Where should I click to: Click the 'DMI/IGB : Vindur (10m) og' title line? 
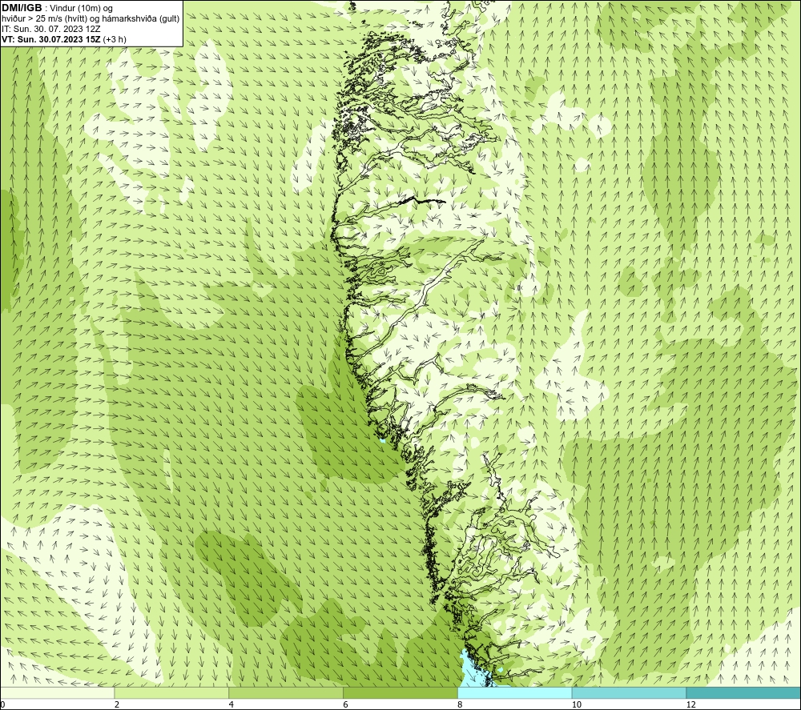(x=57, y=8)
